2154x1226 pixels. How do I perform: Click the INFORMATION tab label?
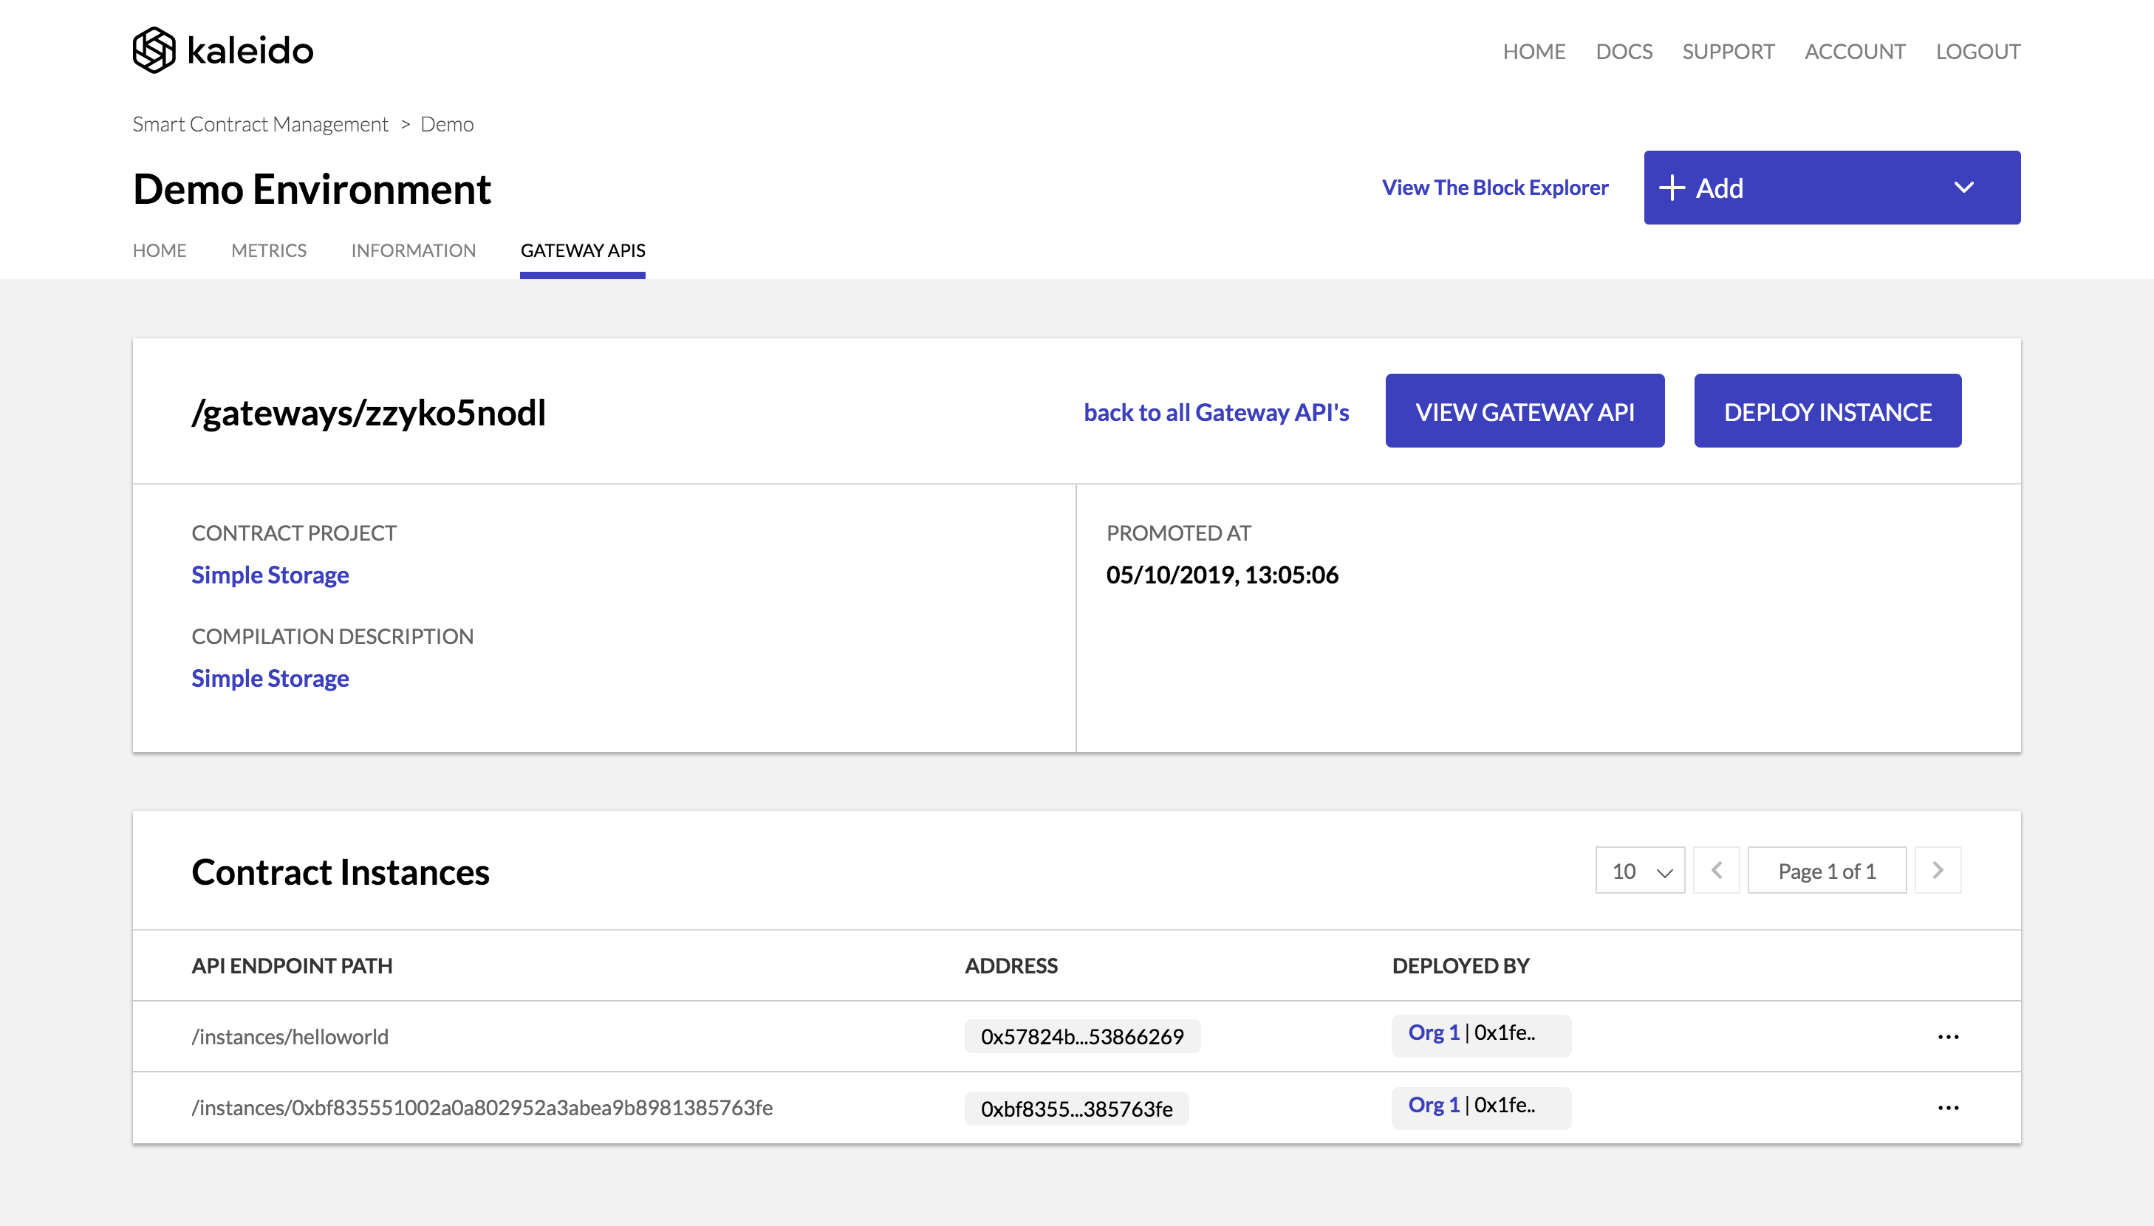[414, 250]
